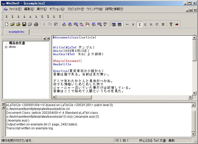This screenshot has width=198, height=144.
Task: Open the ウインドウ(W) menu
Action: point(95,9)
